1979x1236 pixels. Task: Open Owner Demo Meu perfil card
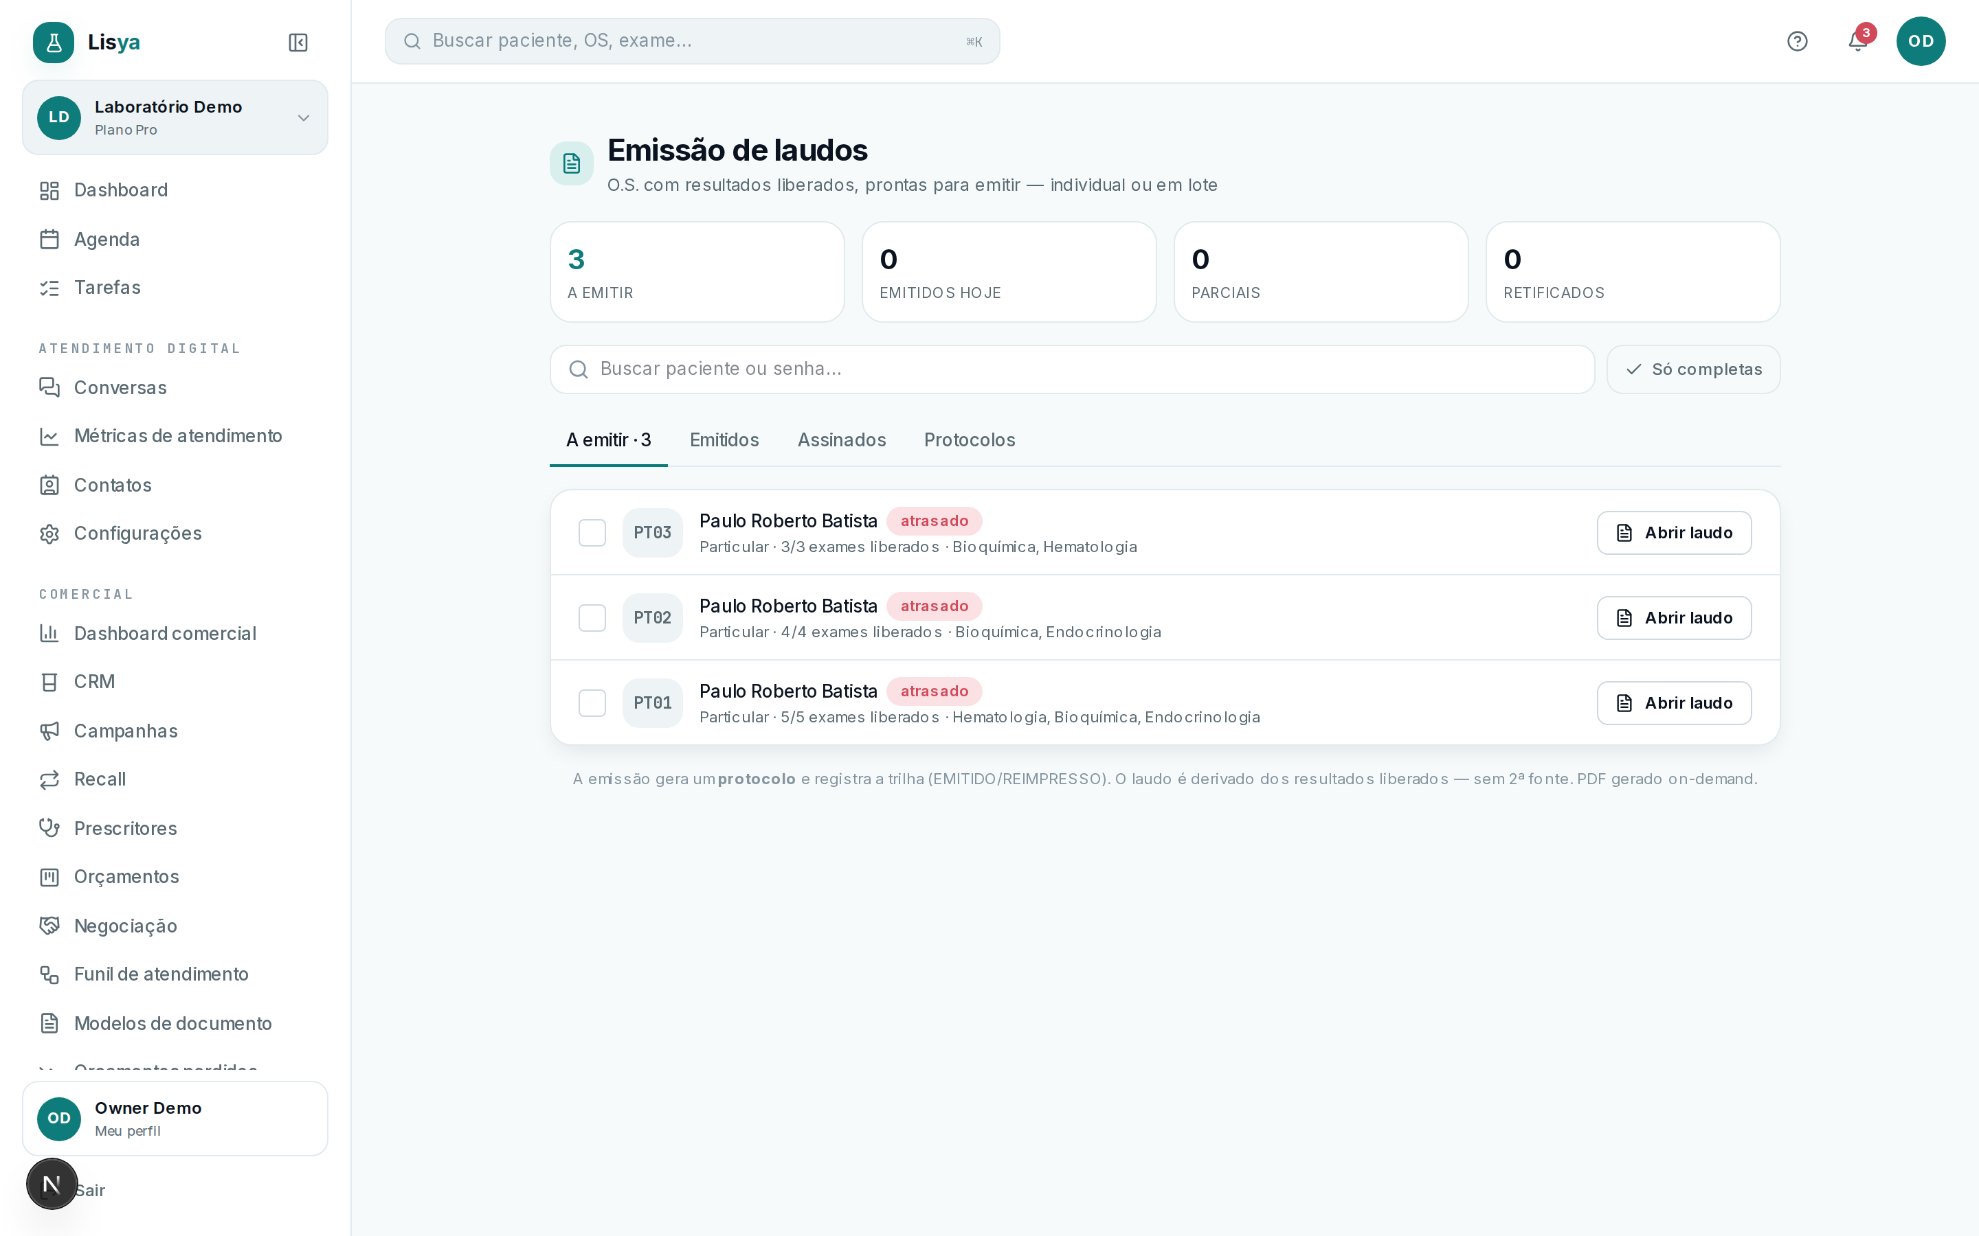(x=175, y=1119)
